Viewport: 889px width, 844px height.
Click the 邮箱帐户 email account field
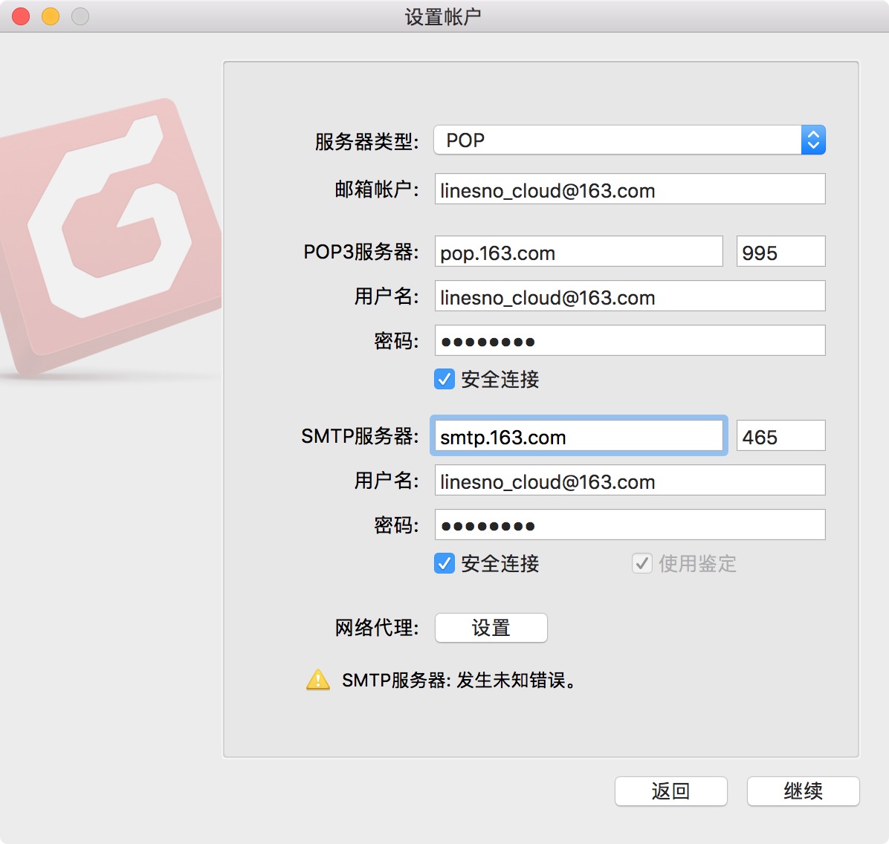[630, 189]
